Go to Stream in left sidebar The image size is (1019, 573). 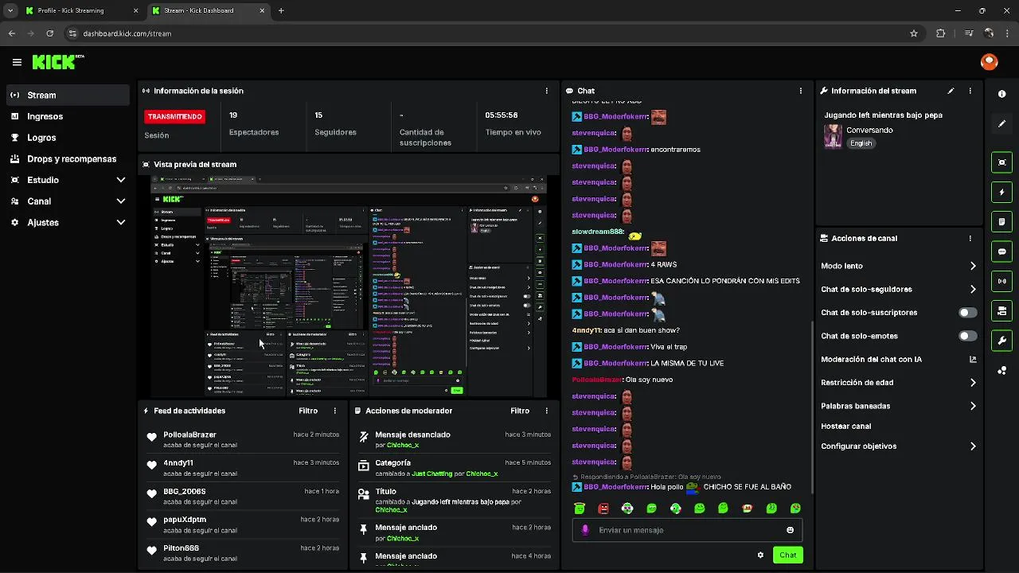point(68,95)
